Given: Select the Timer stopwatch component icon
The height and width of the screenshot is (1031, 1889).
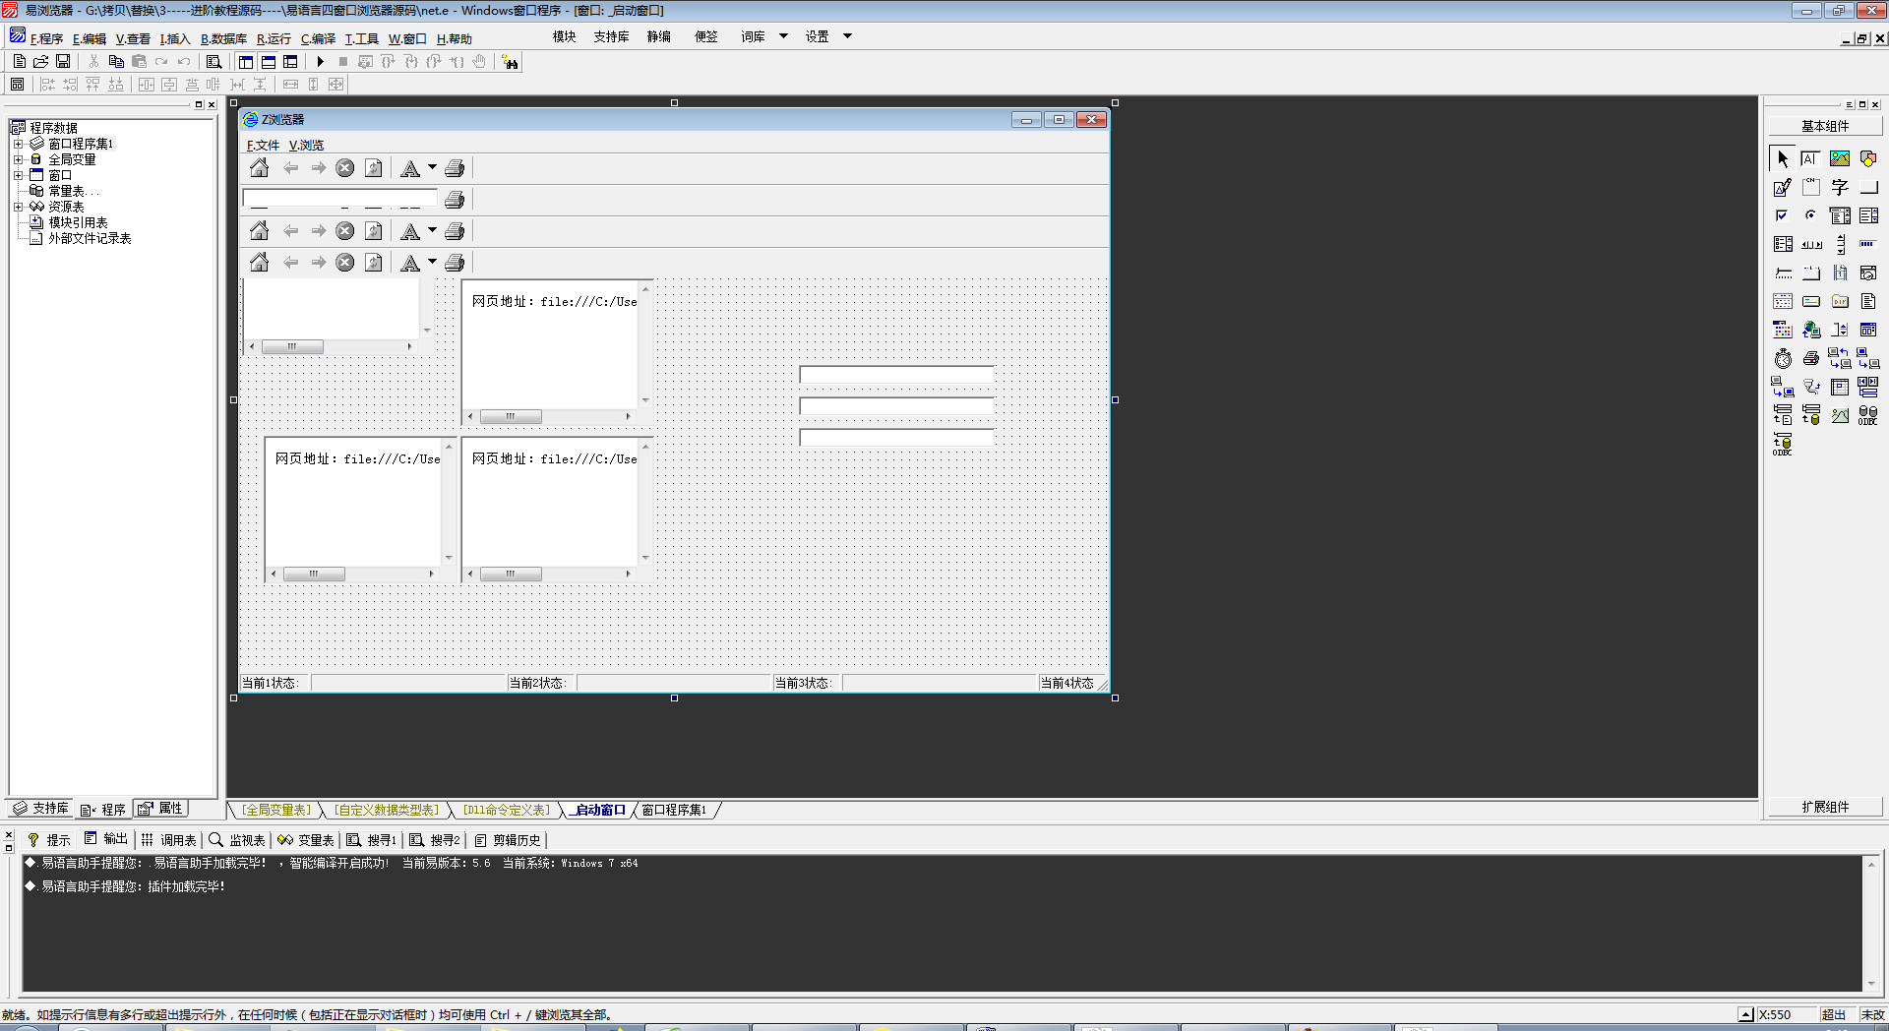Looking at the screenshot, I should tap(1783, 358).
